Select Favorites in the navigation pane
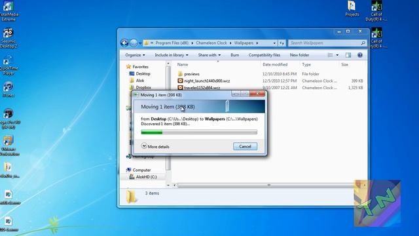Viewport: 419px width, 236px height. point(137,67)
